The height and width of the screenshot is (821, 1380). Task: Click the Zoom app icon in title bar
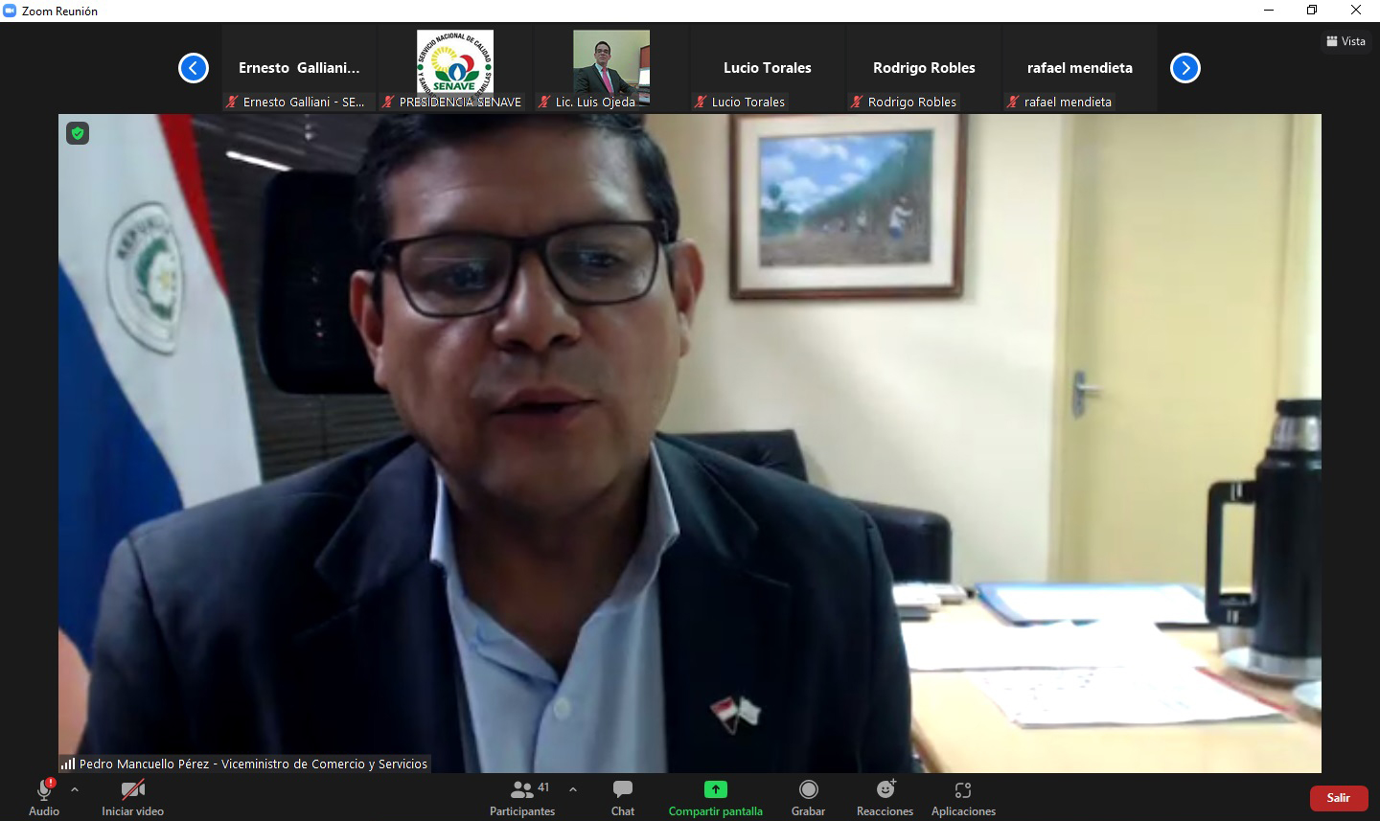(10, 11)
